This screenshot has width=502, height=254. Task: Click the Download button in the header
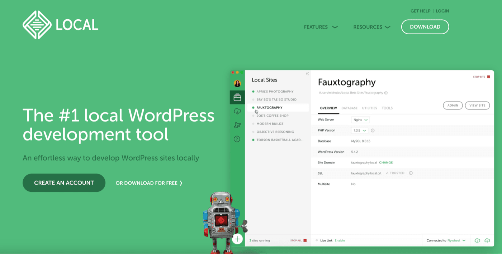click(425, 27)
